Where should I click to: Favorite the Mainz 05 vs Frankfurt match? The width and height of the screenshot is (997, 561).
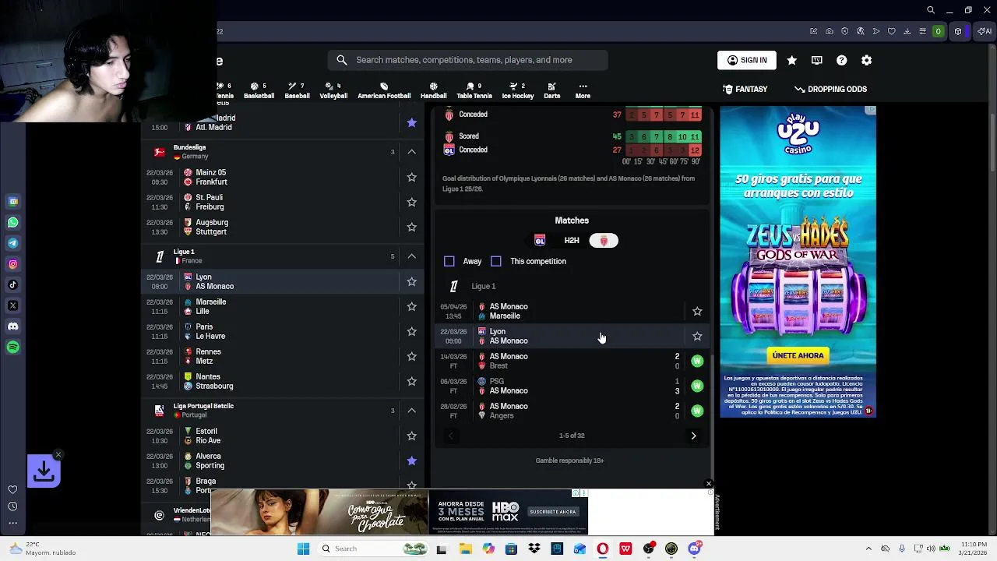pyautogui.click(x=411, y=177)
